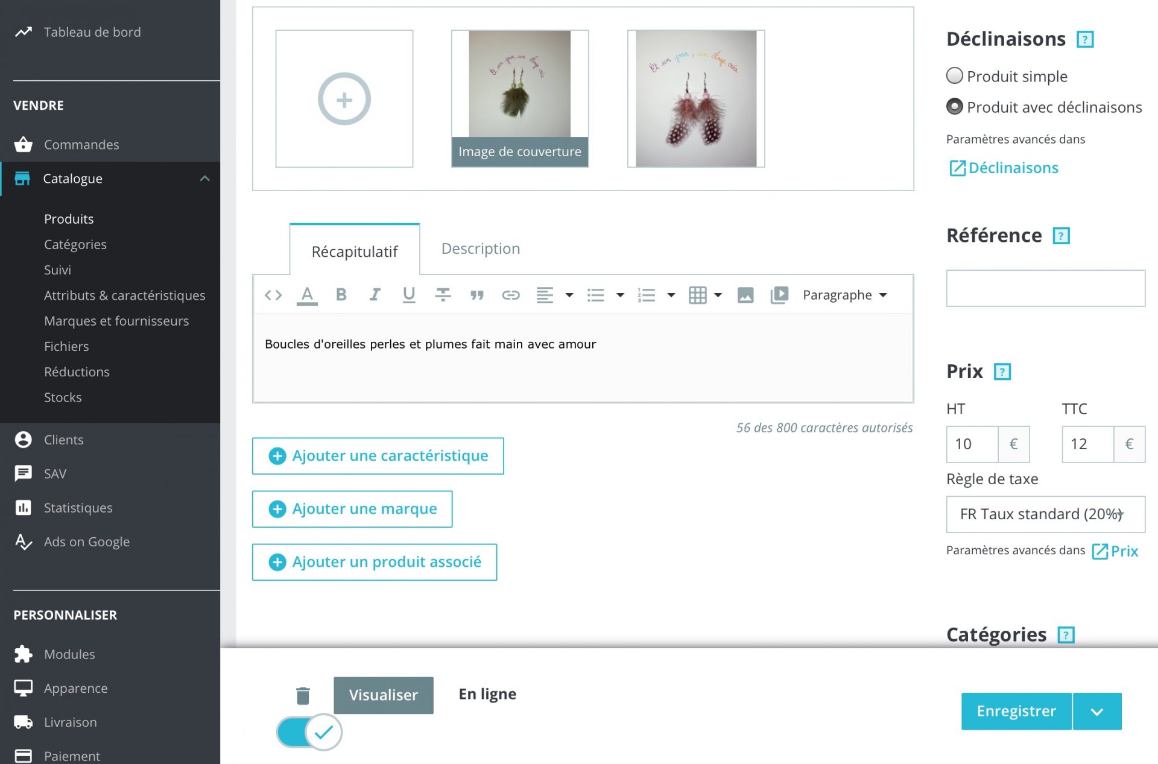
Task: Open the text color picker
Action: coord(307,295)
